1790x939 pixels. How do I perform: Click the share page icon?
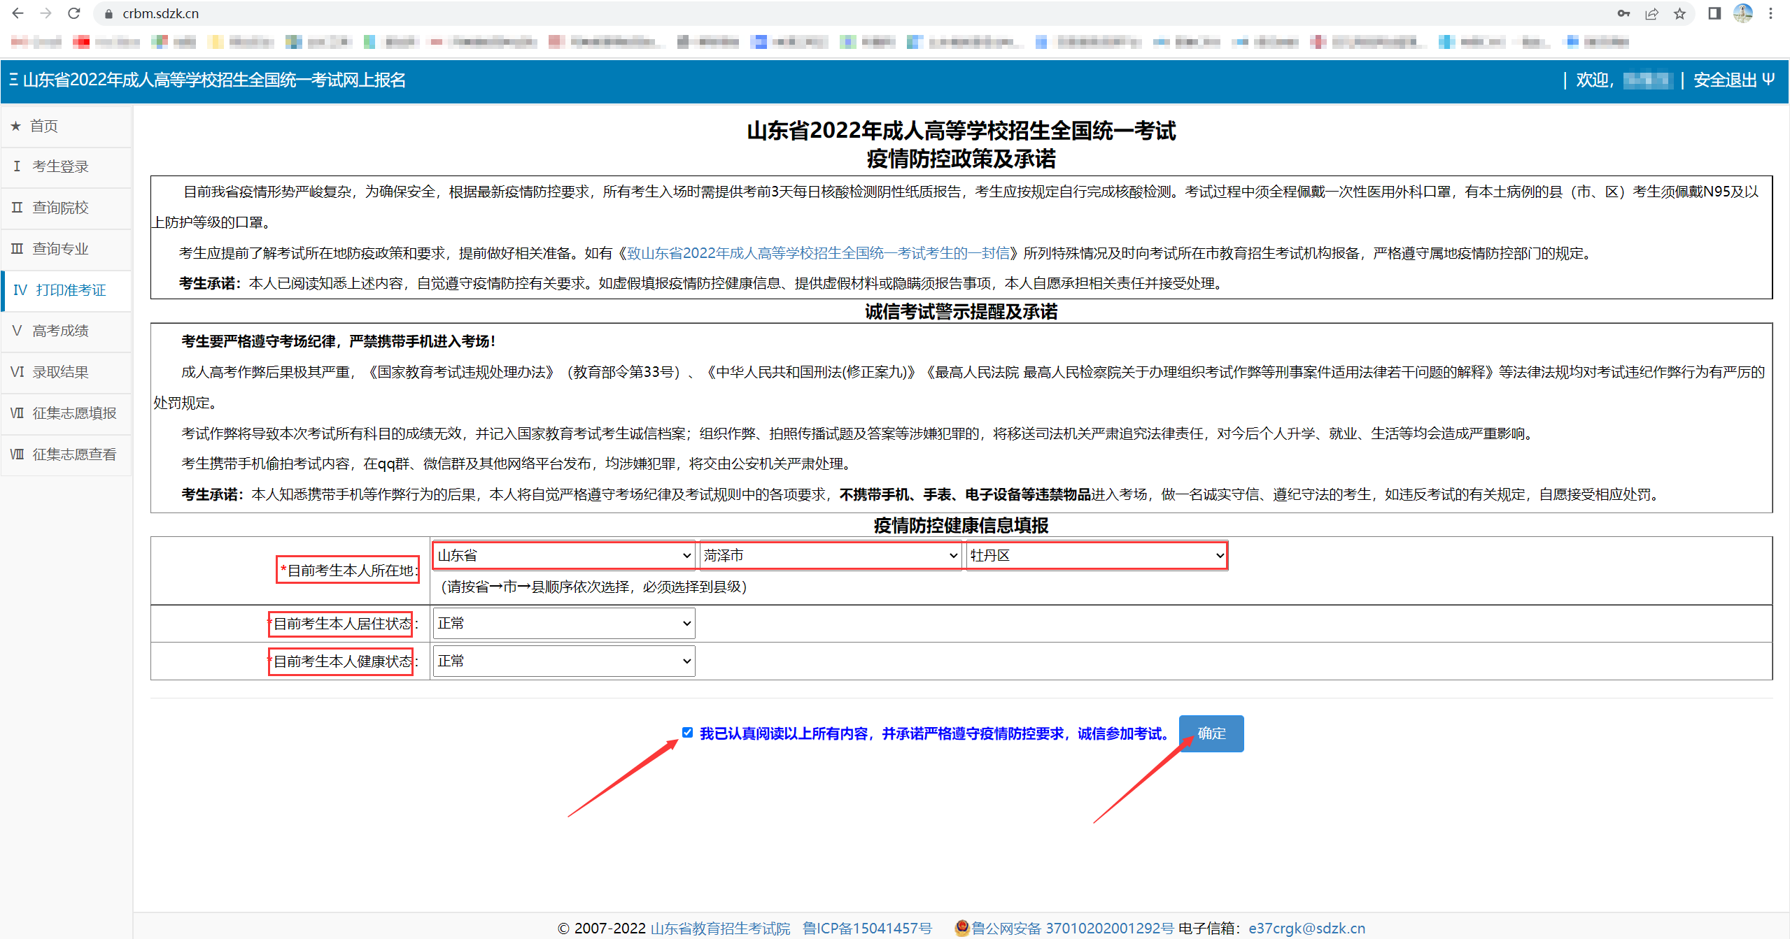[1651, 13]
